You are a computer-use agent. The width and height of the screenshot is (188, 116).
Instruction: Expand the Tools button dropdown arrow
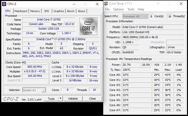(60, 99)
